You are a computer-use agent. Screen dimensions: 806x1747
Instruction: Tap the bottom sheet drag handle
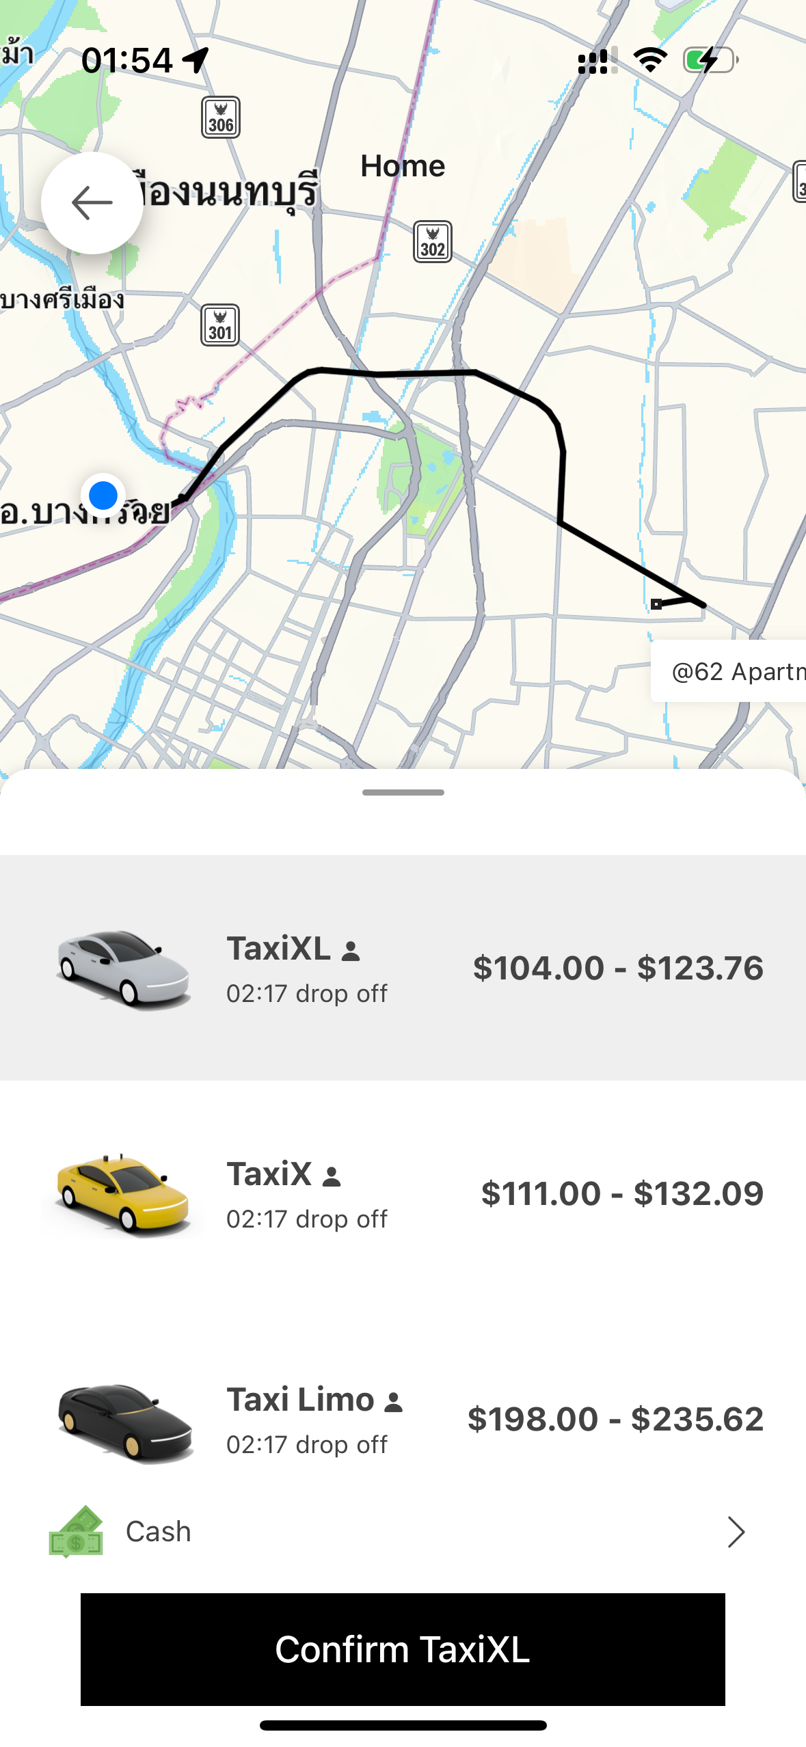pyautogui.click(x=403, y=793)
